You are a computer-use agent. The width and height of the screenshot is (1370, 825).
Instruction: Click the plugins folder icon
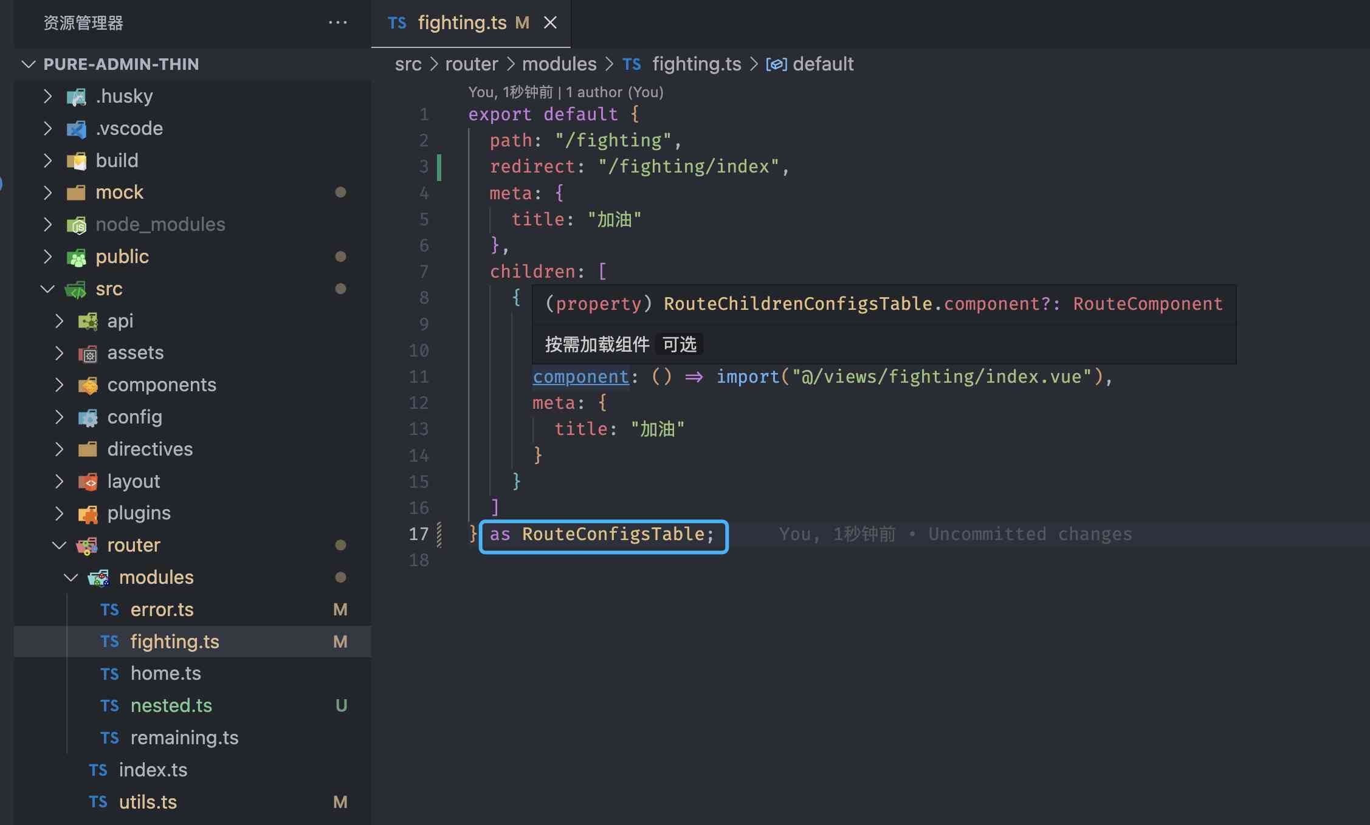pyautogui.click(x=88, y=513)
